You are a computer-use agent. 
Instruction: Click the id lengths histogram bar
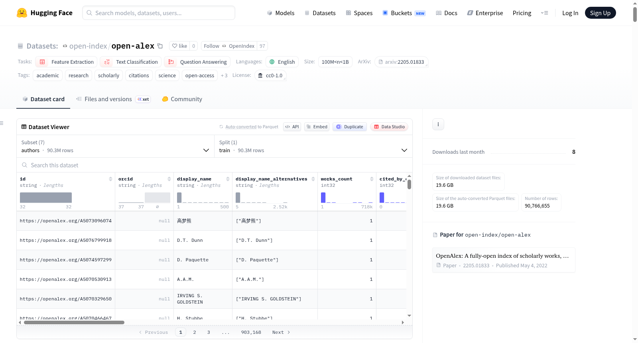[46, 198]
